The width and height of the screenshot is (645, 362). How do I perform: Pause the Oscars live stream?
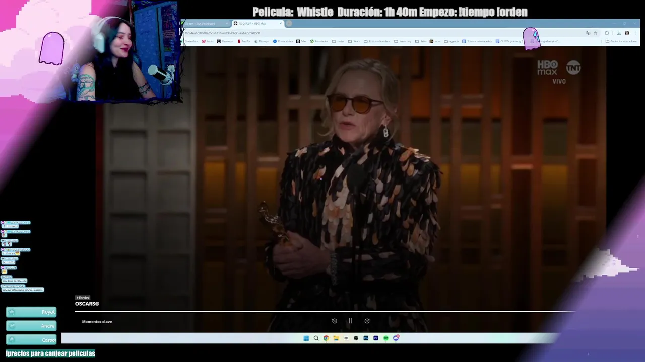tap(351, 321)
